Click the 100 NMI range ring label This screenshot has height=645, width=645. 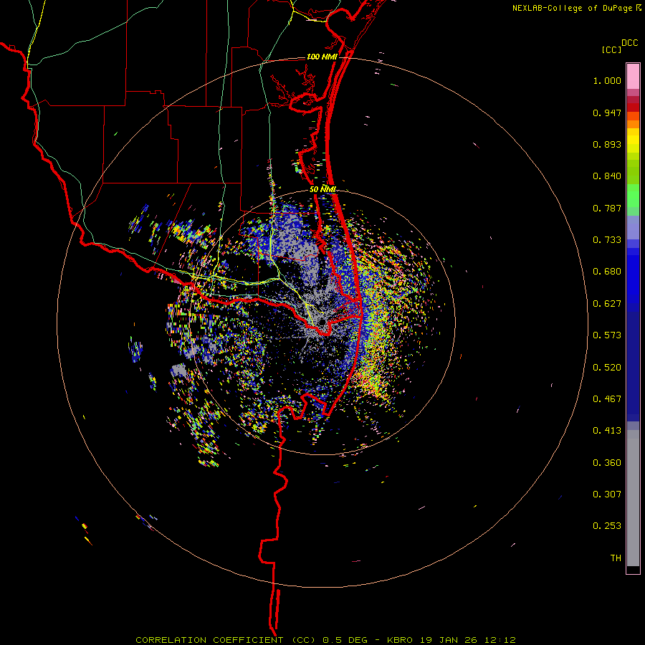pos(322,57)
